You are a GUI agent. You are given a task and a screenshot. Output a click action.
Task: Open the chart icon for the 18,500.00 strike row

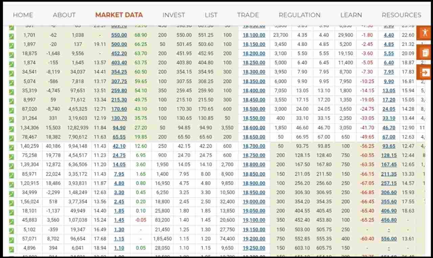(x=12, y=110)
